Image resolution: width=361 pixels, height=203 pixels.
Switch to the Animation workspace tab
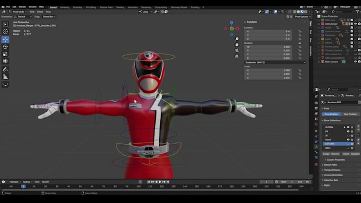pos(133,7)
